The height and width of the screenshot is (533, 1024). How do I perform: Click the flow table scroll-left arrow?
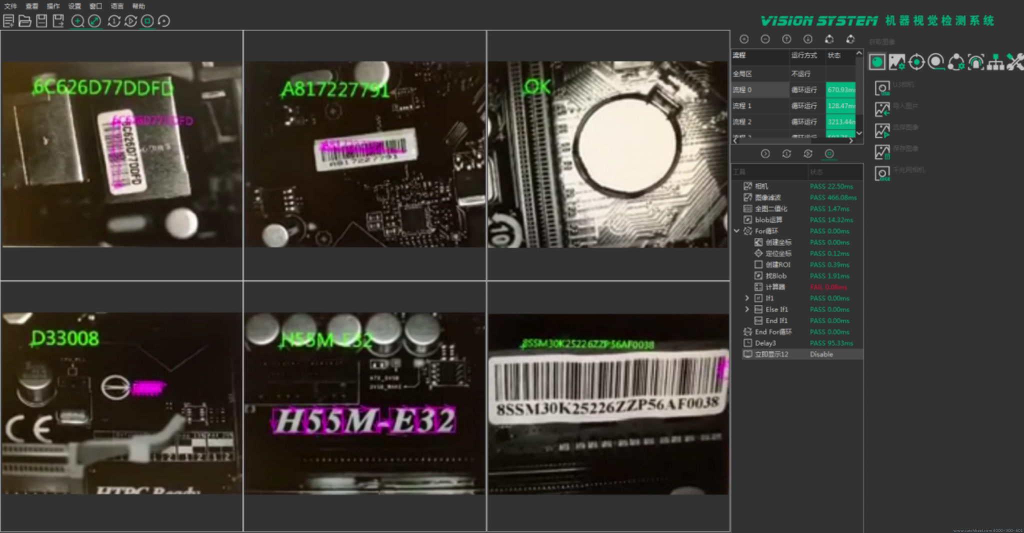(735, 141)
